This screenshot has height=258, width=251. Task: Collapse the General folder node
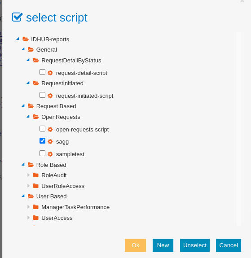[x=23, y=49]
